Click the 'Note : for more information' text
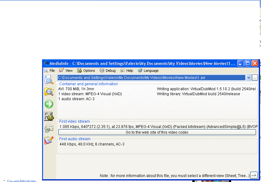The height and width of the screenshot is (182, 261). pyautogui.click(x=175, y=176)
